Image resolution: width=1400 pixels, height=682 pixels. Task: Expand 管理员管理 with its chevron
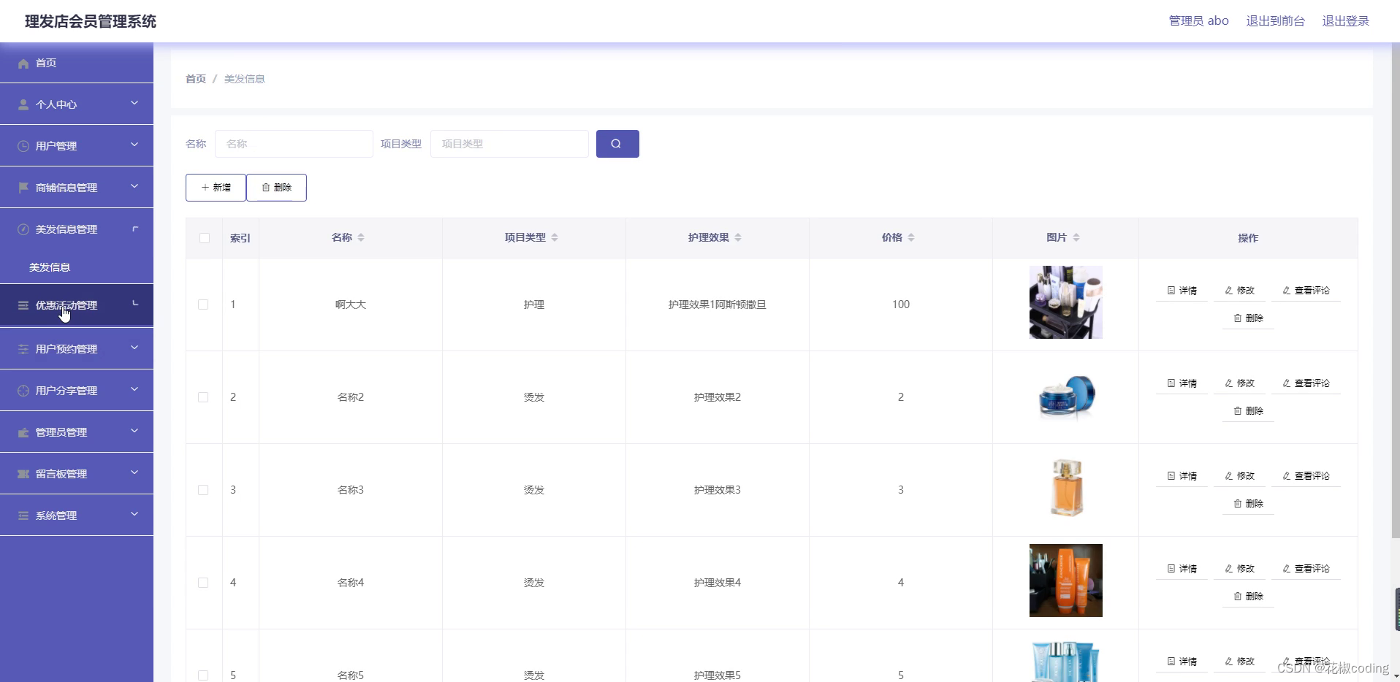tap(134, 431)
